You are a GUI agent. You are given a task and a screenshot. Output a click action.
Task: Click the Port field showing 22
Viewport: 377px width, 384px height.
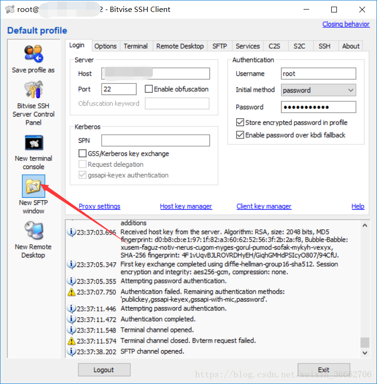(x=119, y=89)
